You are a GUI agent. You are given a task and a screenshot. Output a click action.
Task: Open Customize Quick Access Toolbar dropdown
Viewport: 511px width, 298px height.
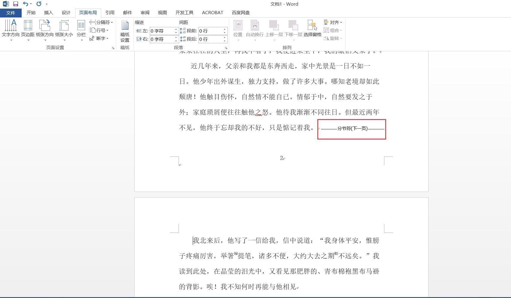(x=47, y=4)
